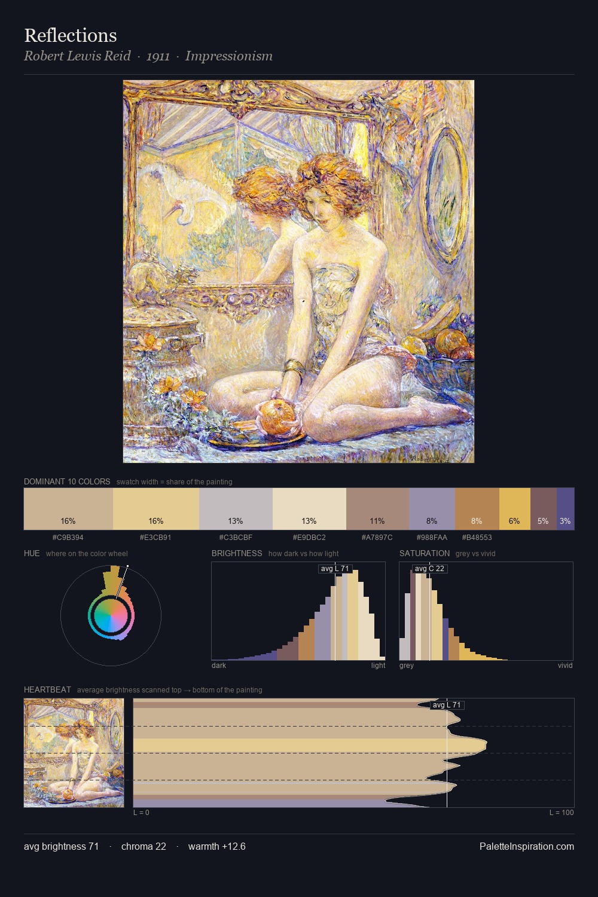Click the 'HUE' section heading

[x=32, y=553]
